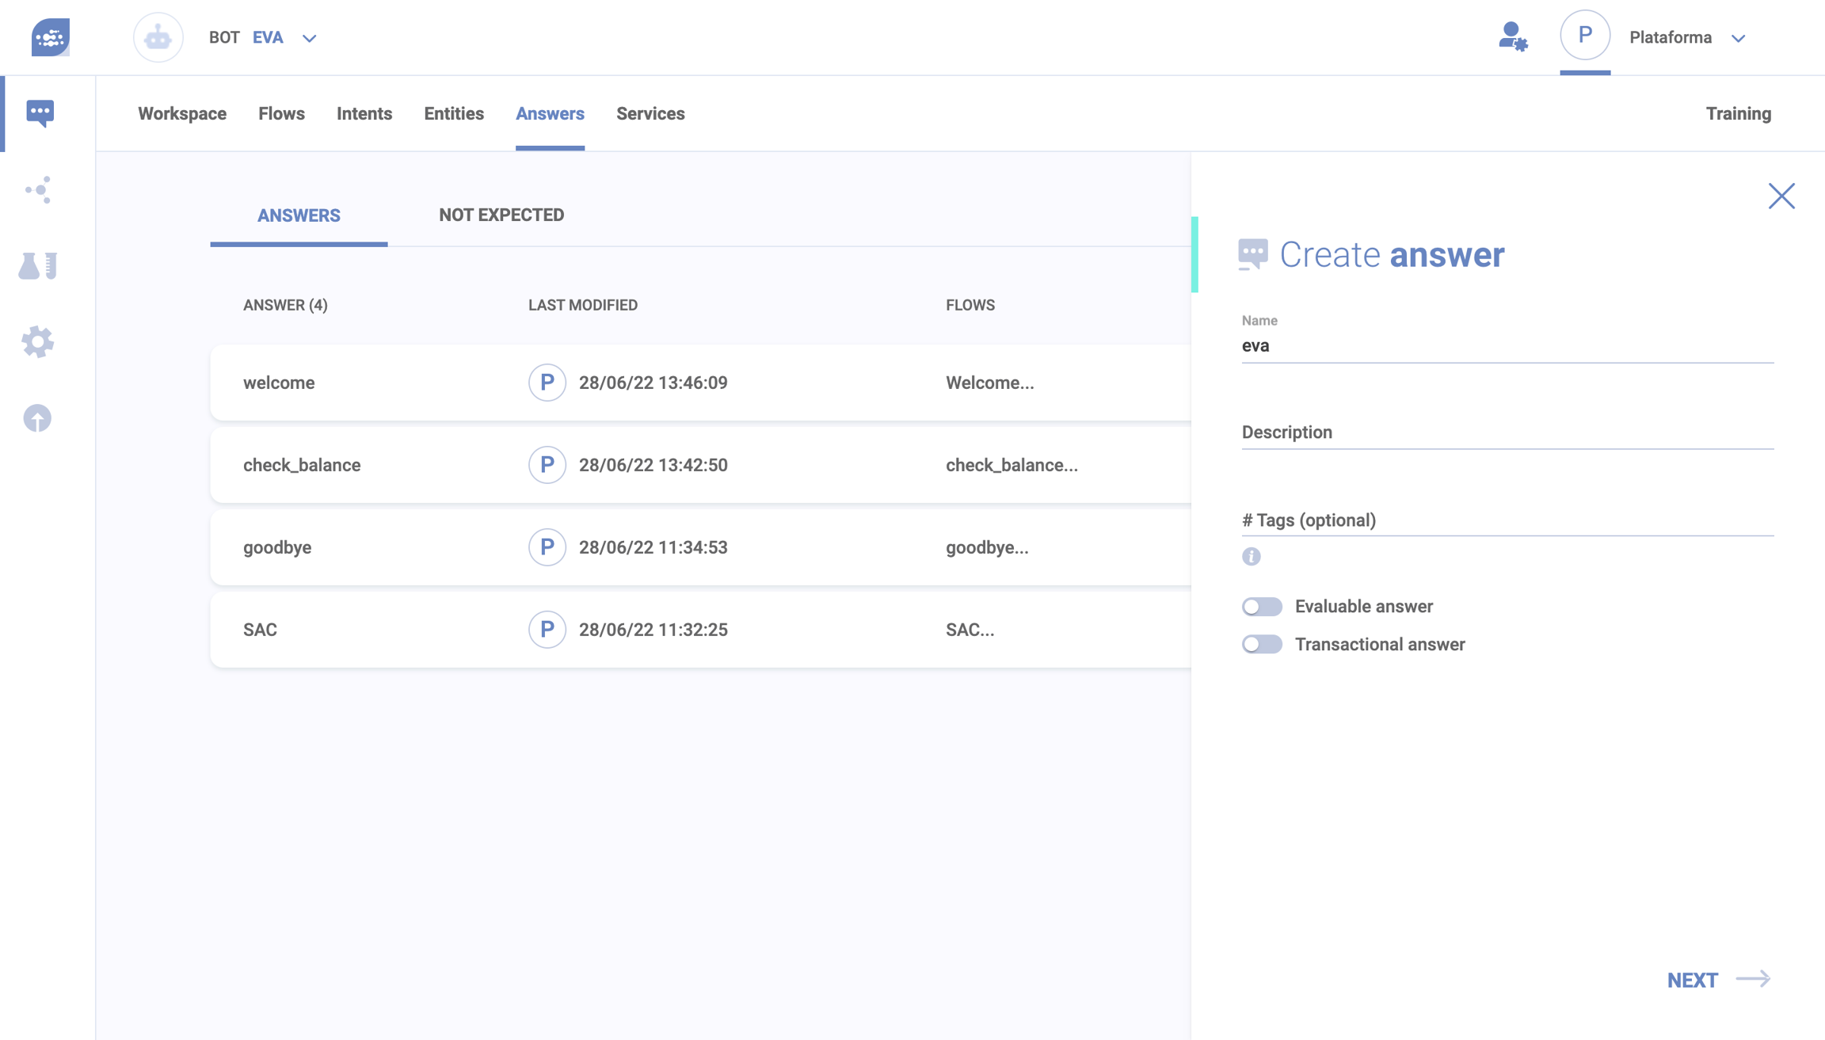Viewport: 1825px width, 1040px height.
Task: Open the lab flask sidebar icon
Action: pyautogui.click(x=37, y=266)
